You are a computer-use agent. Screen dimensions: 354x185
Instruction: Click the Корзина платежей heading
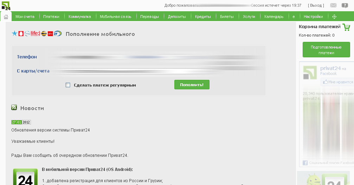pyautogui.click(x=320, y=27)
